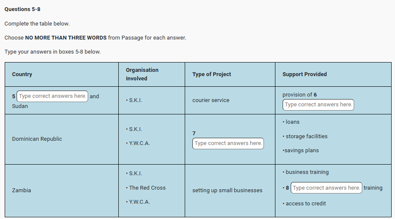The image size is (395, 219).
Task: Click the 'Type of Project' header cell
Action: click(212, 74)
